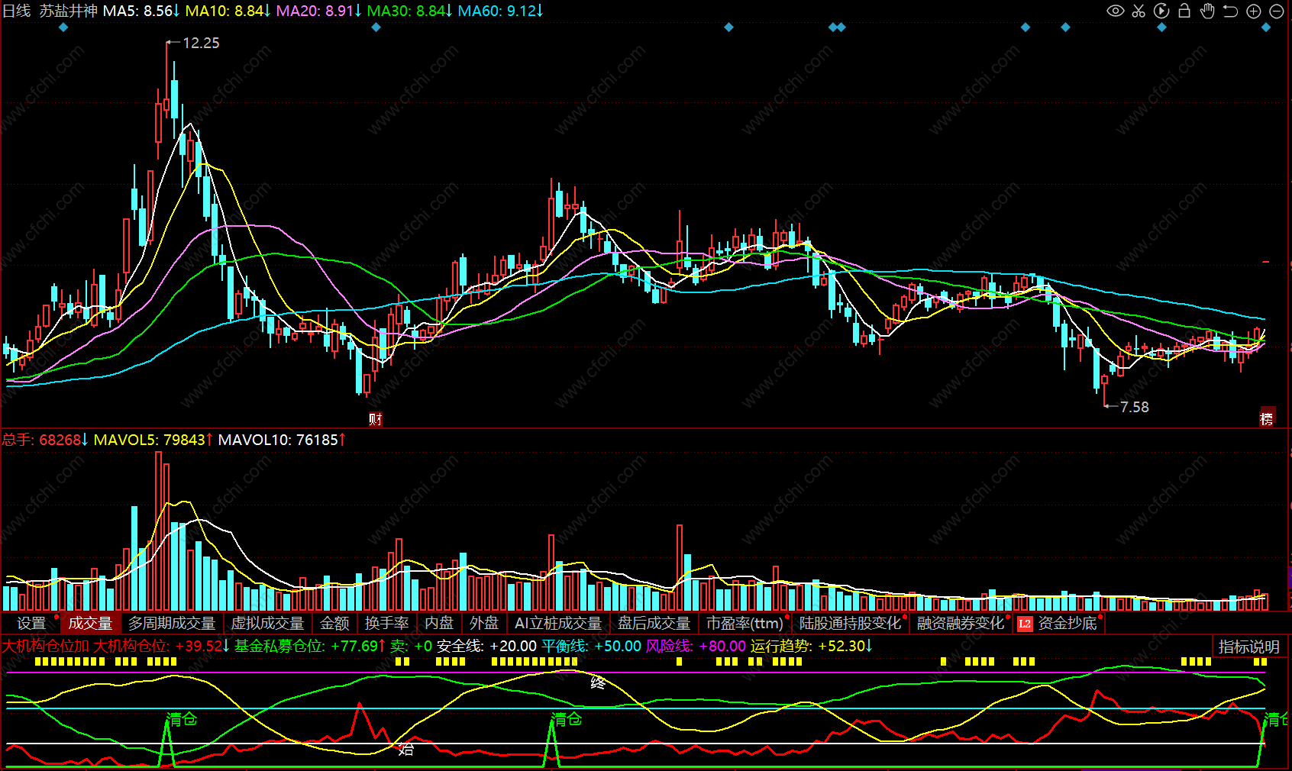Click the 财 marker on the price chart
Viewport: 1292px width, 771px height.
click(375, 419)
